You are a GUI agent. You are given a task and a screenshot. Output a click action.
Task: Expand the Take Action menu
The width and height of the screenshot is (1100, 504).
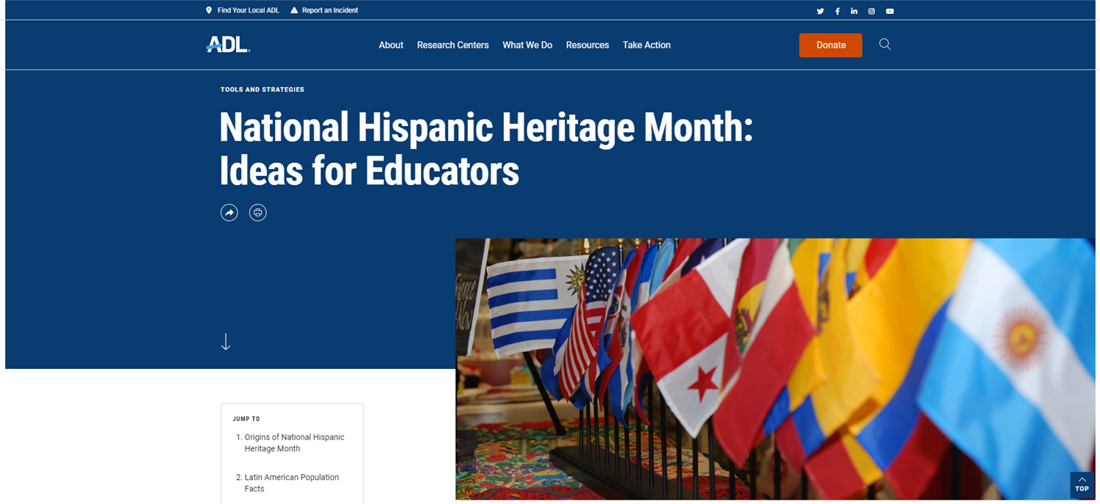tap(647, 45)
